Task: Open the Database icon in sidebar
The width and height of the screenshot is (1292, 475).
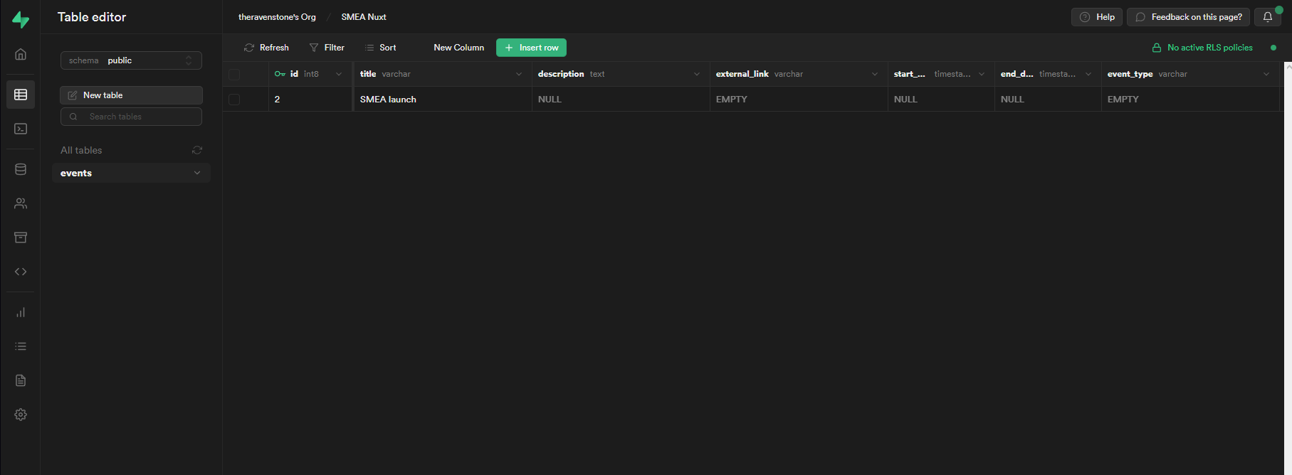Action: 21,169
